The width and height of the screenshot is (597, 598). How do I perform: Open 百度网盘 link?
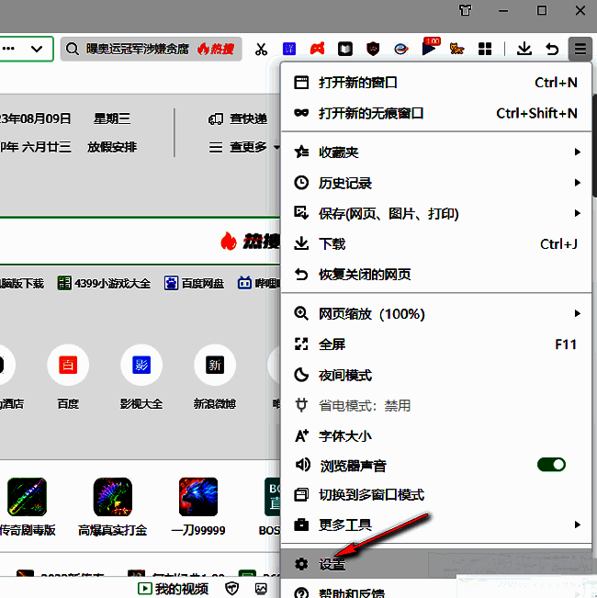point(194,283)
